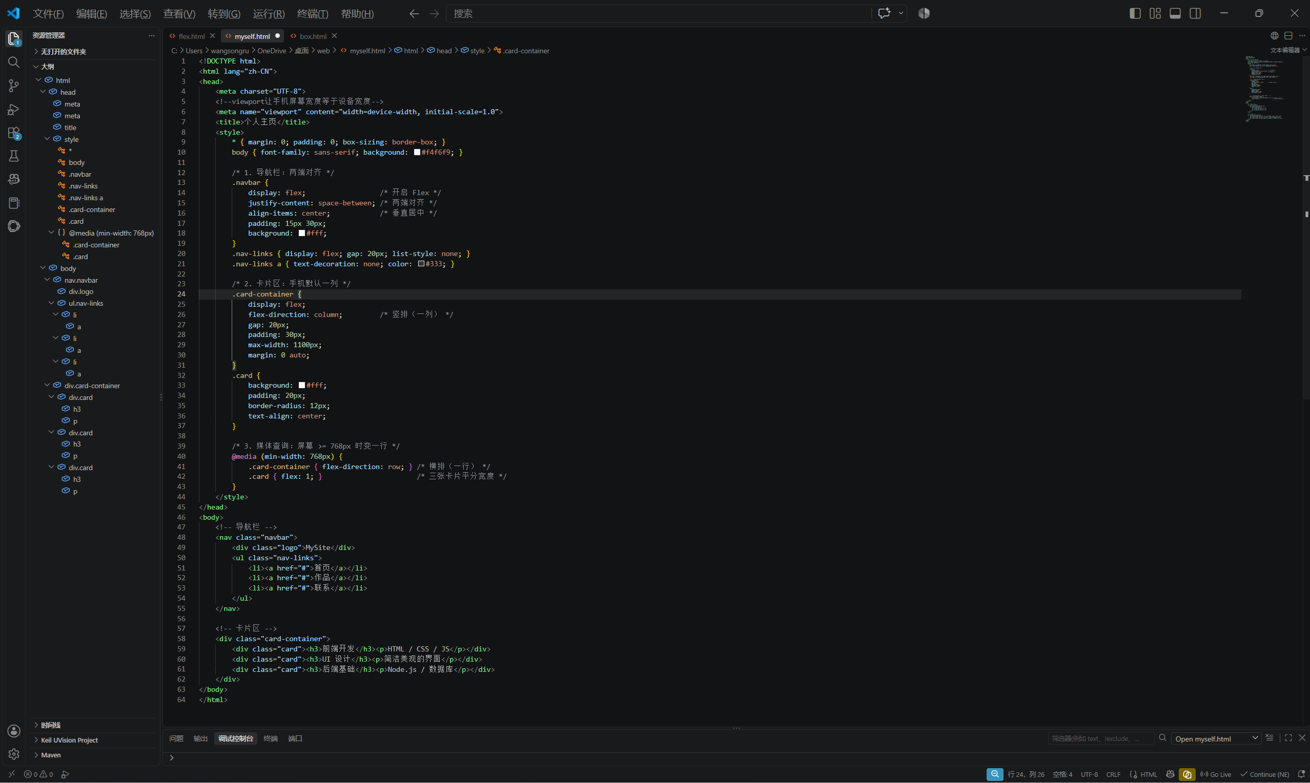Click the #333 color swatch
The width and height of the screenshot is (1310, 783).
point(421,263)
